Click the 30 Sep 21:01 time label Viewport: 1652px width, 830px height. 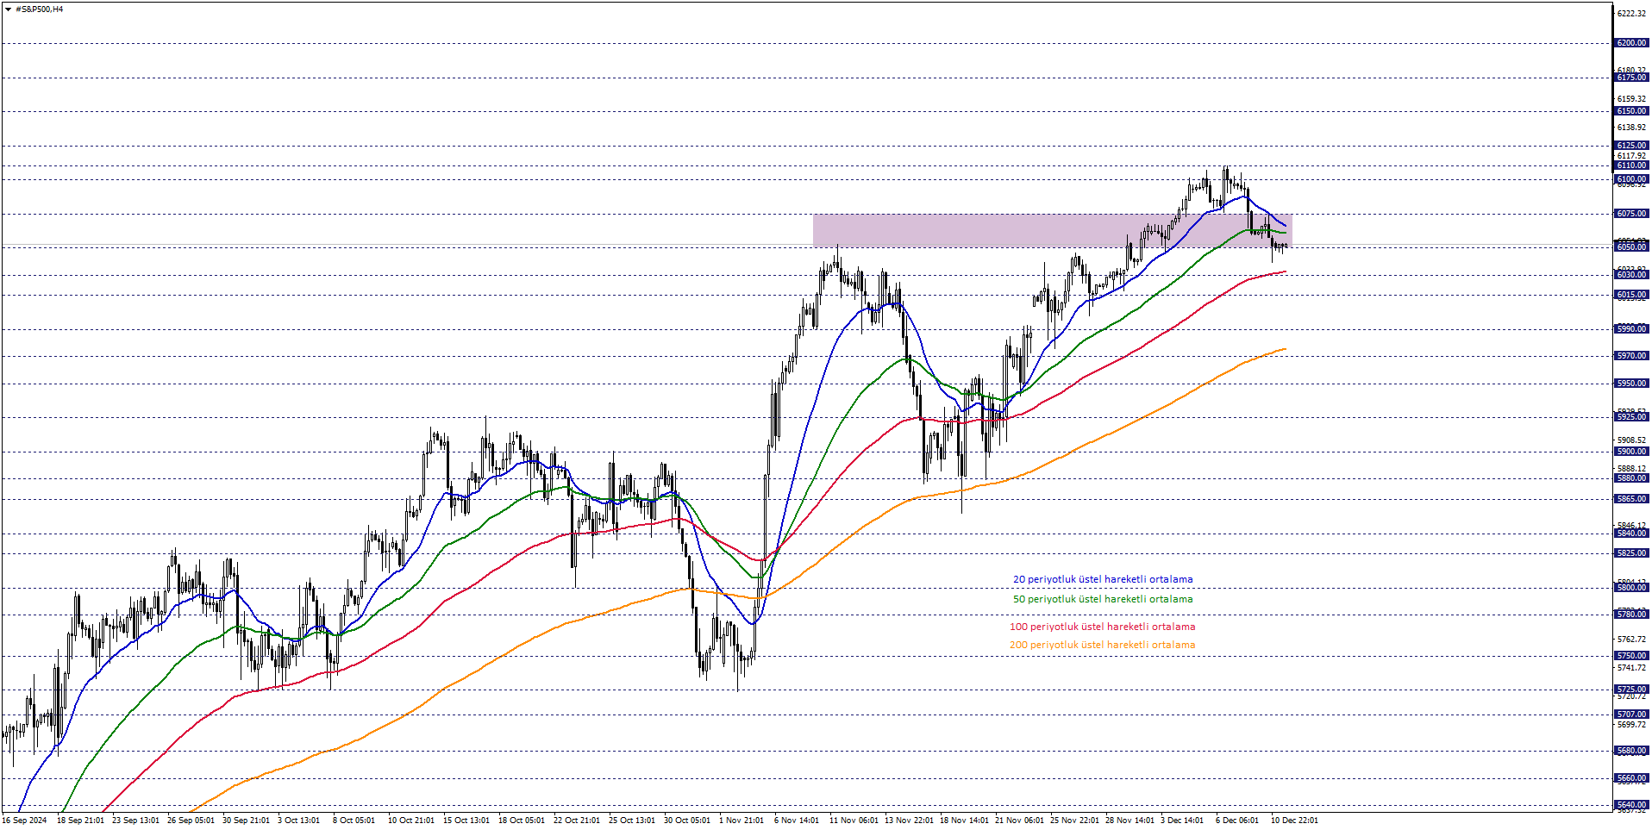[x=246, y=821]
